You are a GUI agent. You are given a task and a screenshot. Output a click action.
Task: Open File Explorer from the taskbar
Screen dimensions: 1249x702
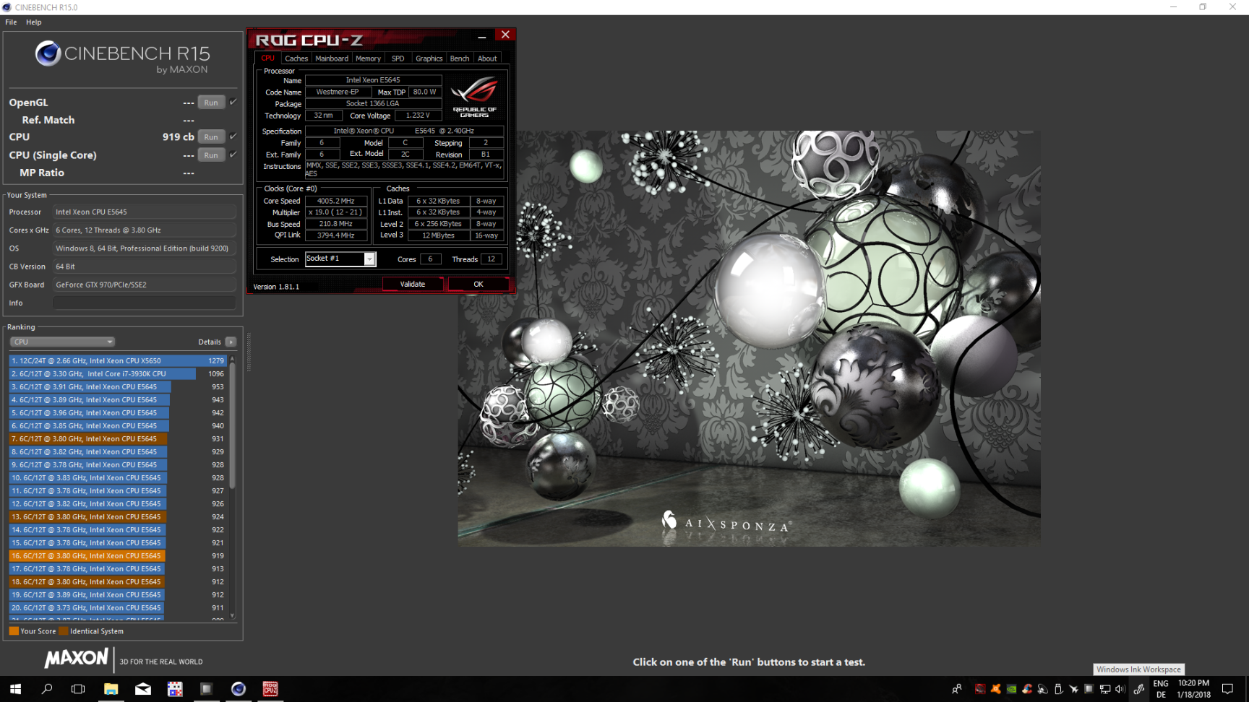(111, 689)
